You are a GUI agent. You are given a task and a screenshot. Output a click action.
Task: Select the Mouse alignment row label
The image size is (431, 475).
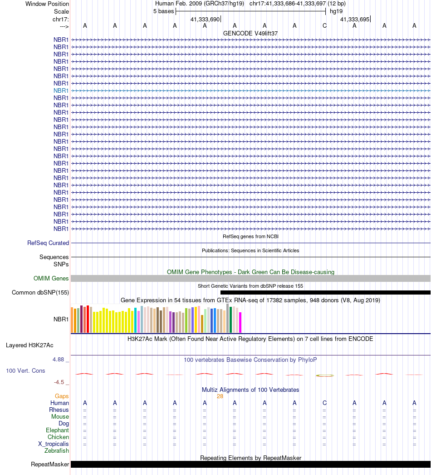pyautogui.click(x=60, y=417)
